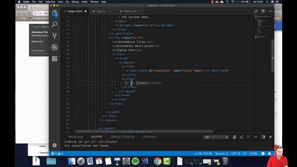Screen dimensions: 297x167
Task: Open the Manage gear in activity bar
Action: (x=55, y=145)
